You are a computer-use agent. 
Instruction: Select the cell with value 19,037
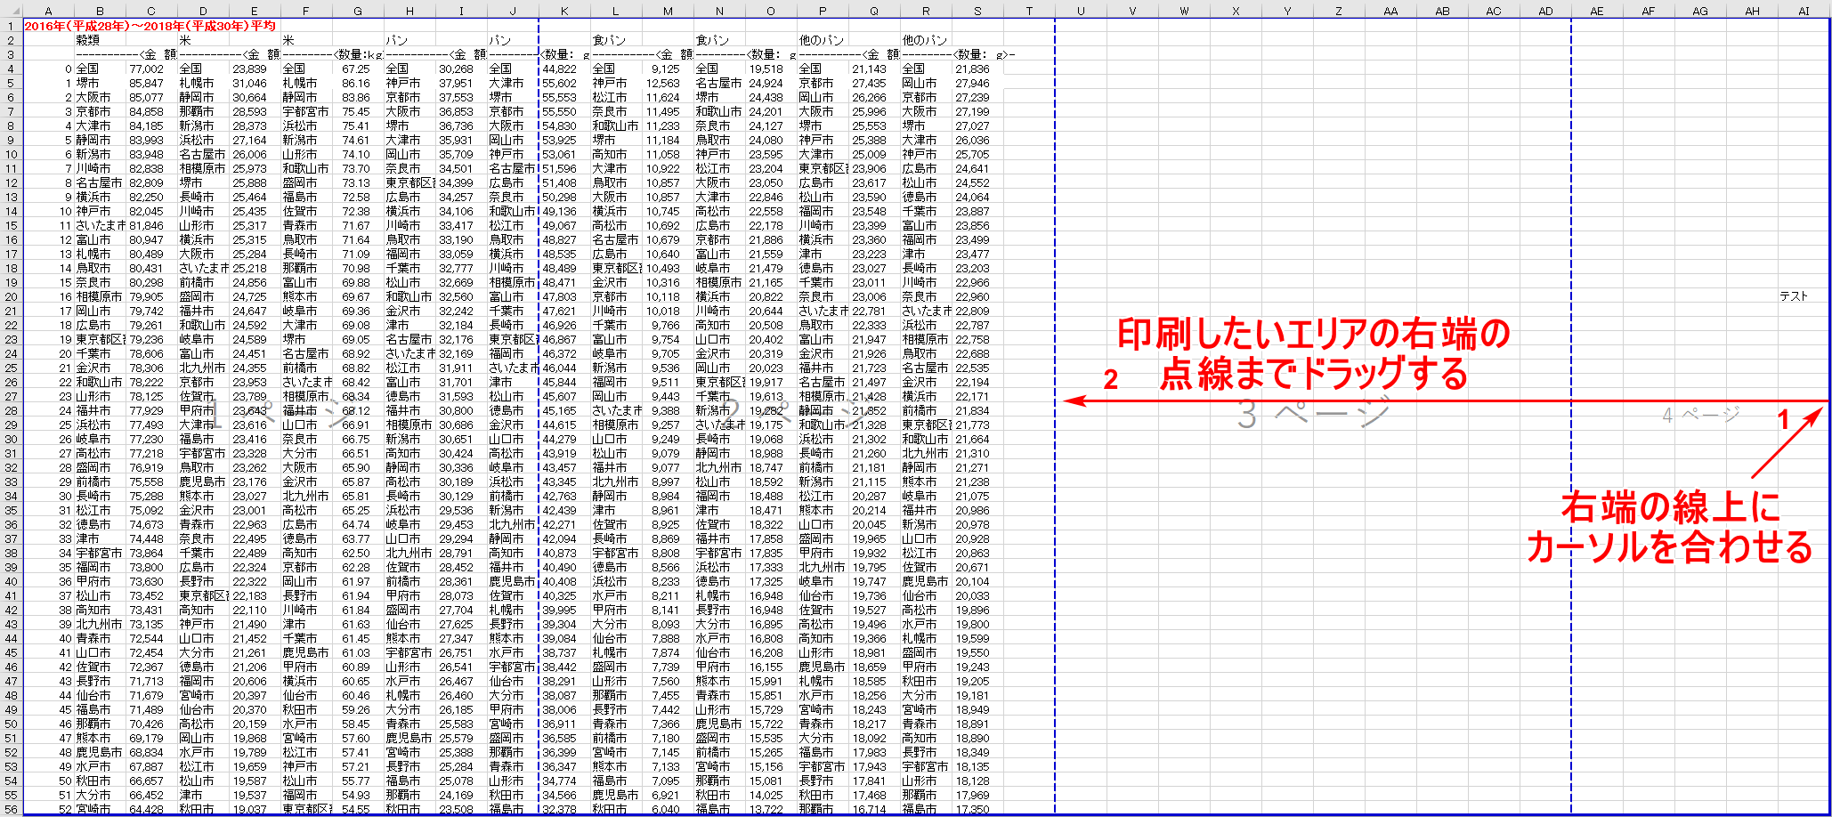255,809
